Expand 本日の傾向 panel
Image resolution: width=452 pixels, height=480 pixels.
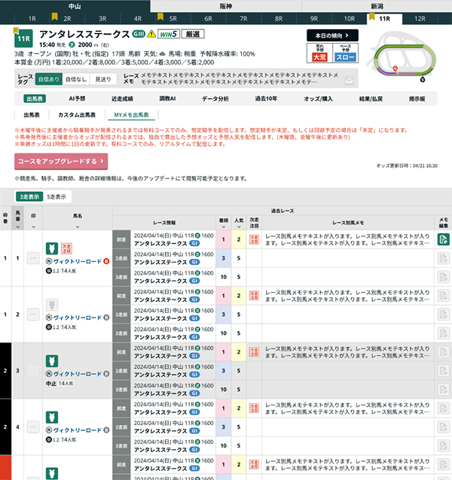(331, 35)
